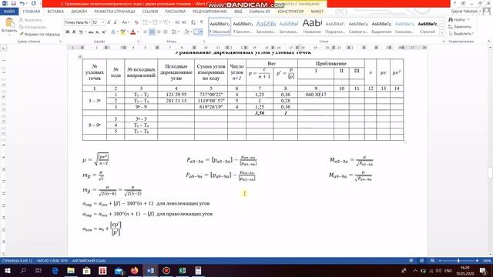Image resolution: width=493 pixels, height=277 pixels.
Task: Zoom in with plus button
Action: (x=477, y=261)
